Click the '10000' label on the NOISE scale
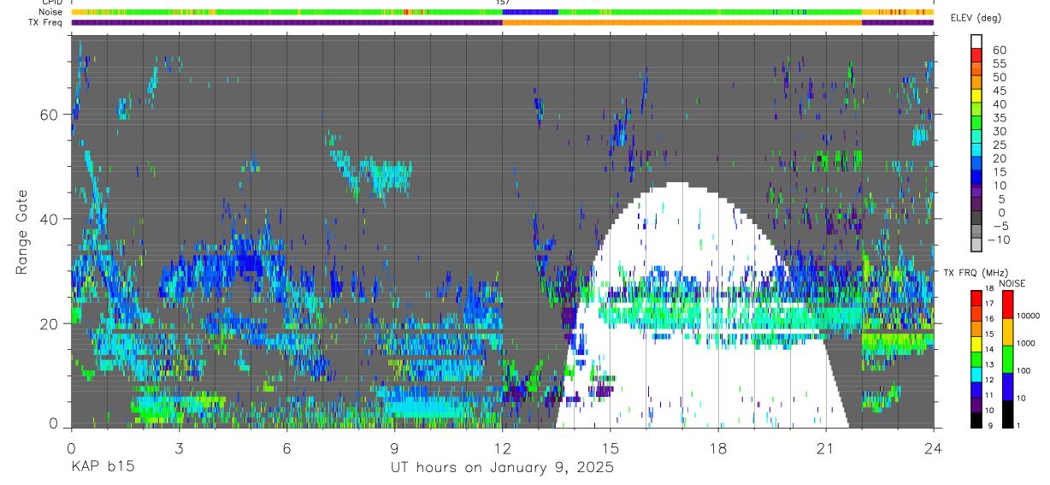1050x485 pixels. 1030,316
